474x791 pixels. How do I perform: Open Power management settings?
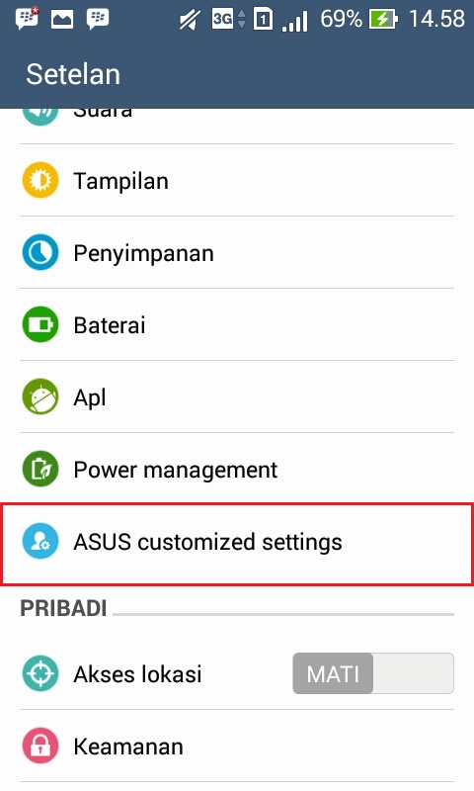237,469
